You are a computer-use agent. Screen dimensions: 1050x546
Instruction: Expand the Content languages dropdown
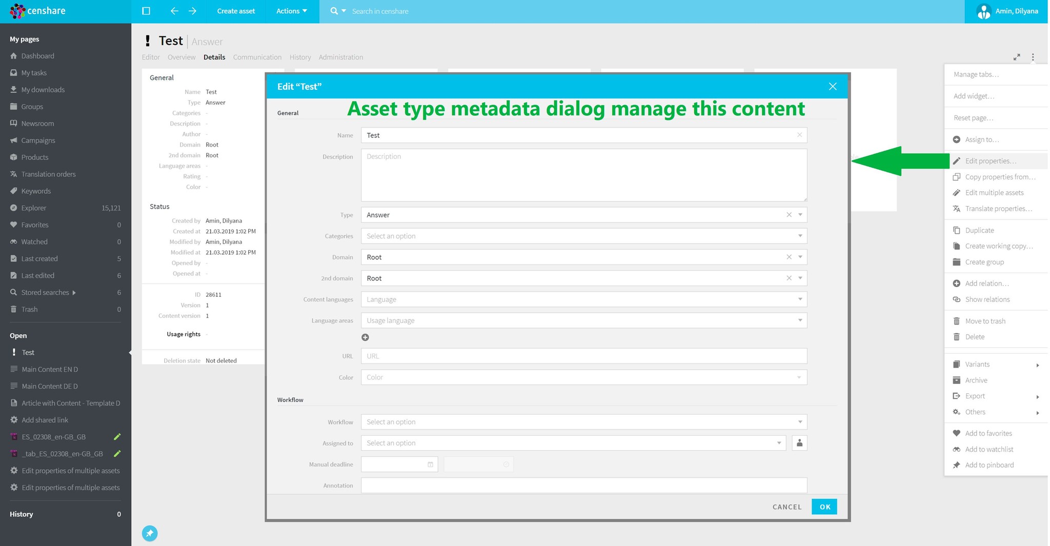pos(799,299)
